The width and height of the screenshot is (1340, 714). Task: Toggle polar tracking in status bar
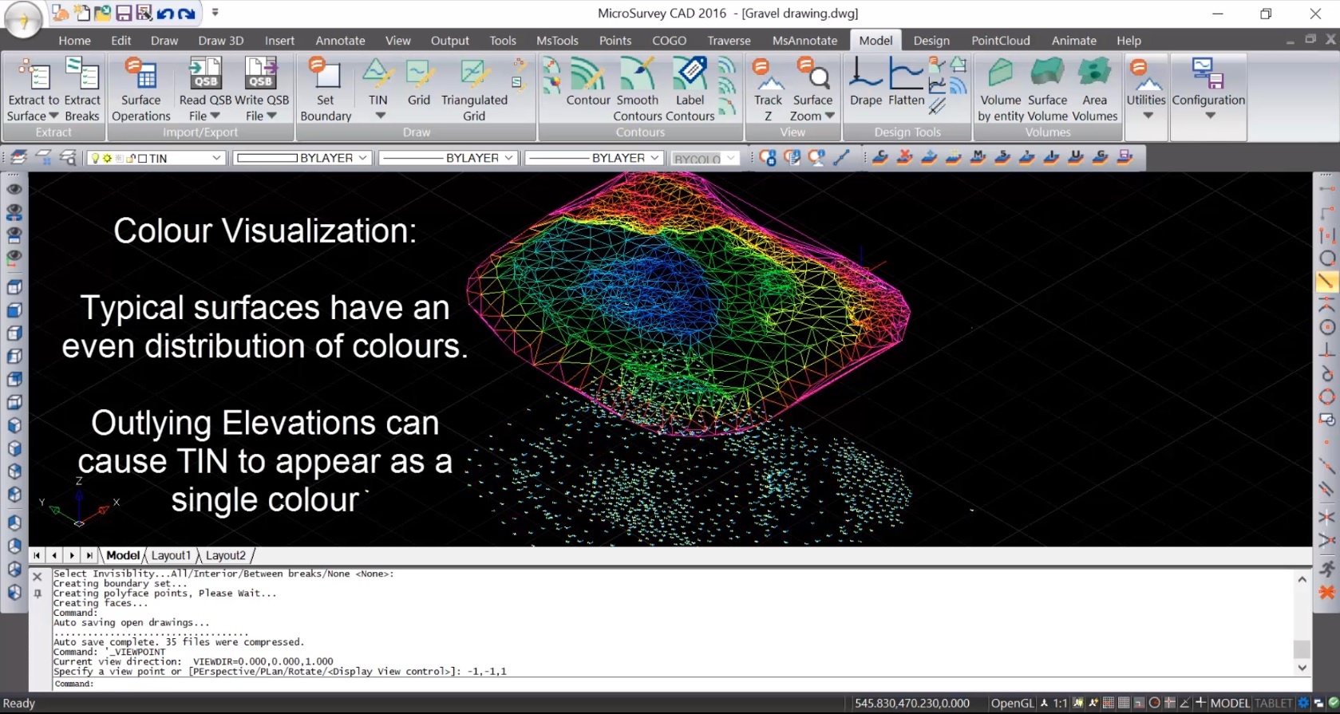click(x=1154, y=703)
